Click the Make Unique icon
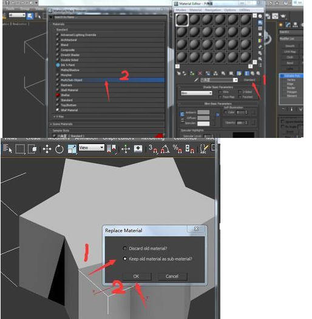Image resolution: width=312 pixels, height=319 pixels. coord(215,74)
